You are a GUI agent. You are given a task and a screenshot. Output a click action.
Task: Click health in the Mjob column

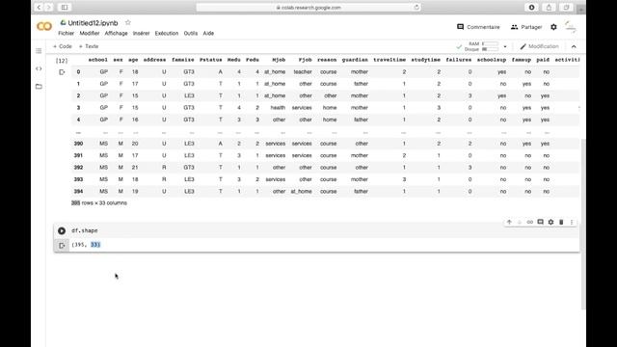pyautogui.click(x=278, y=108)
